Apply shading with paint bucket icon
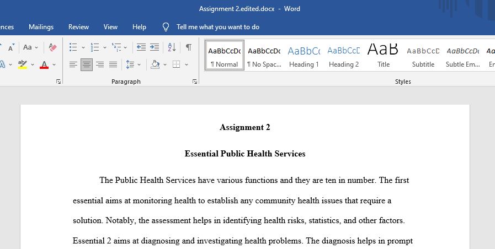This screenshot has width=495, height=249. (x=155, y=64)
